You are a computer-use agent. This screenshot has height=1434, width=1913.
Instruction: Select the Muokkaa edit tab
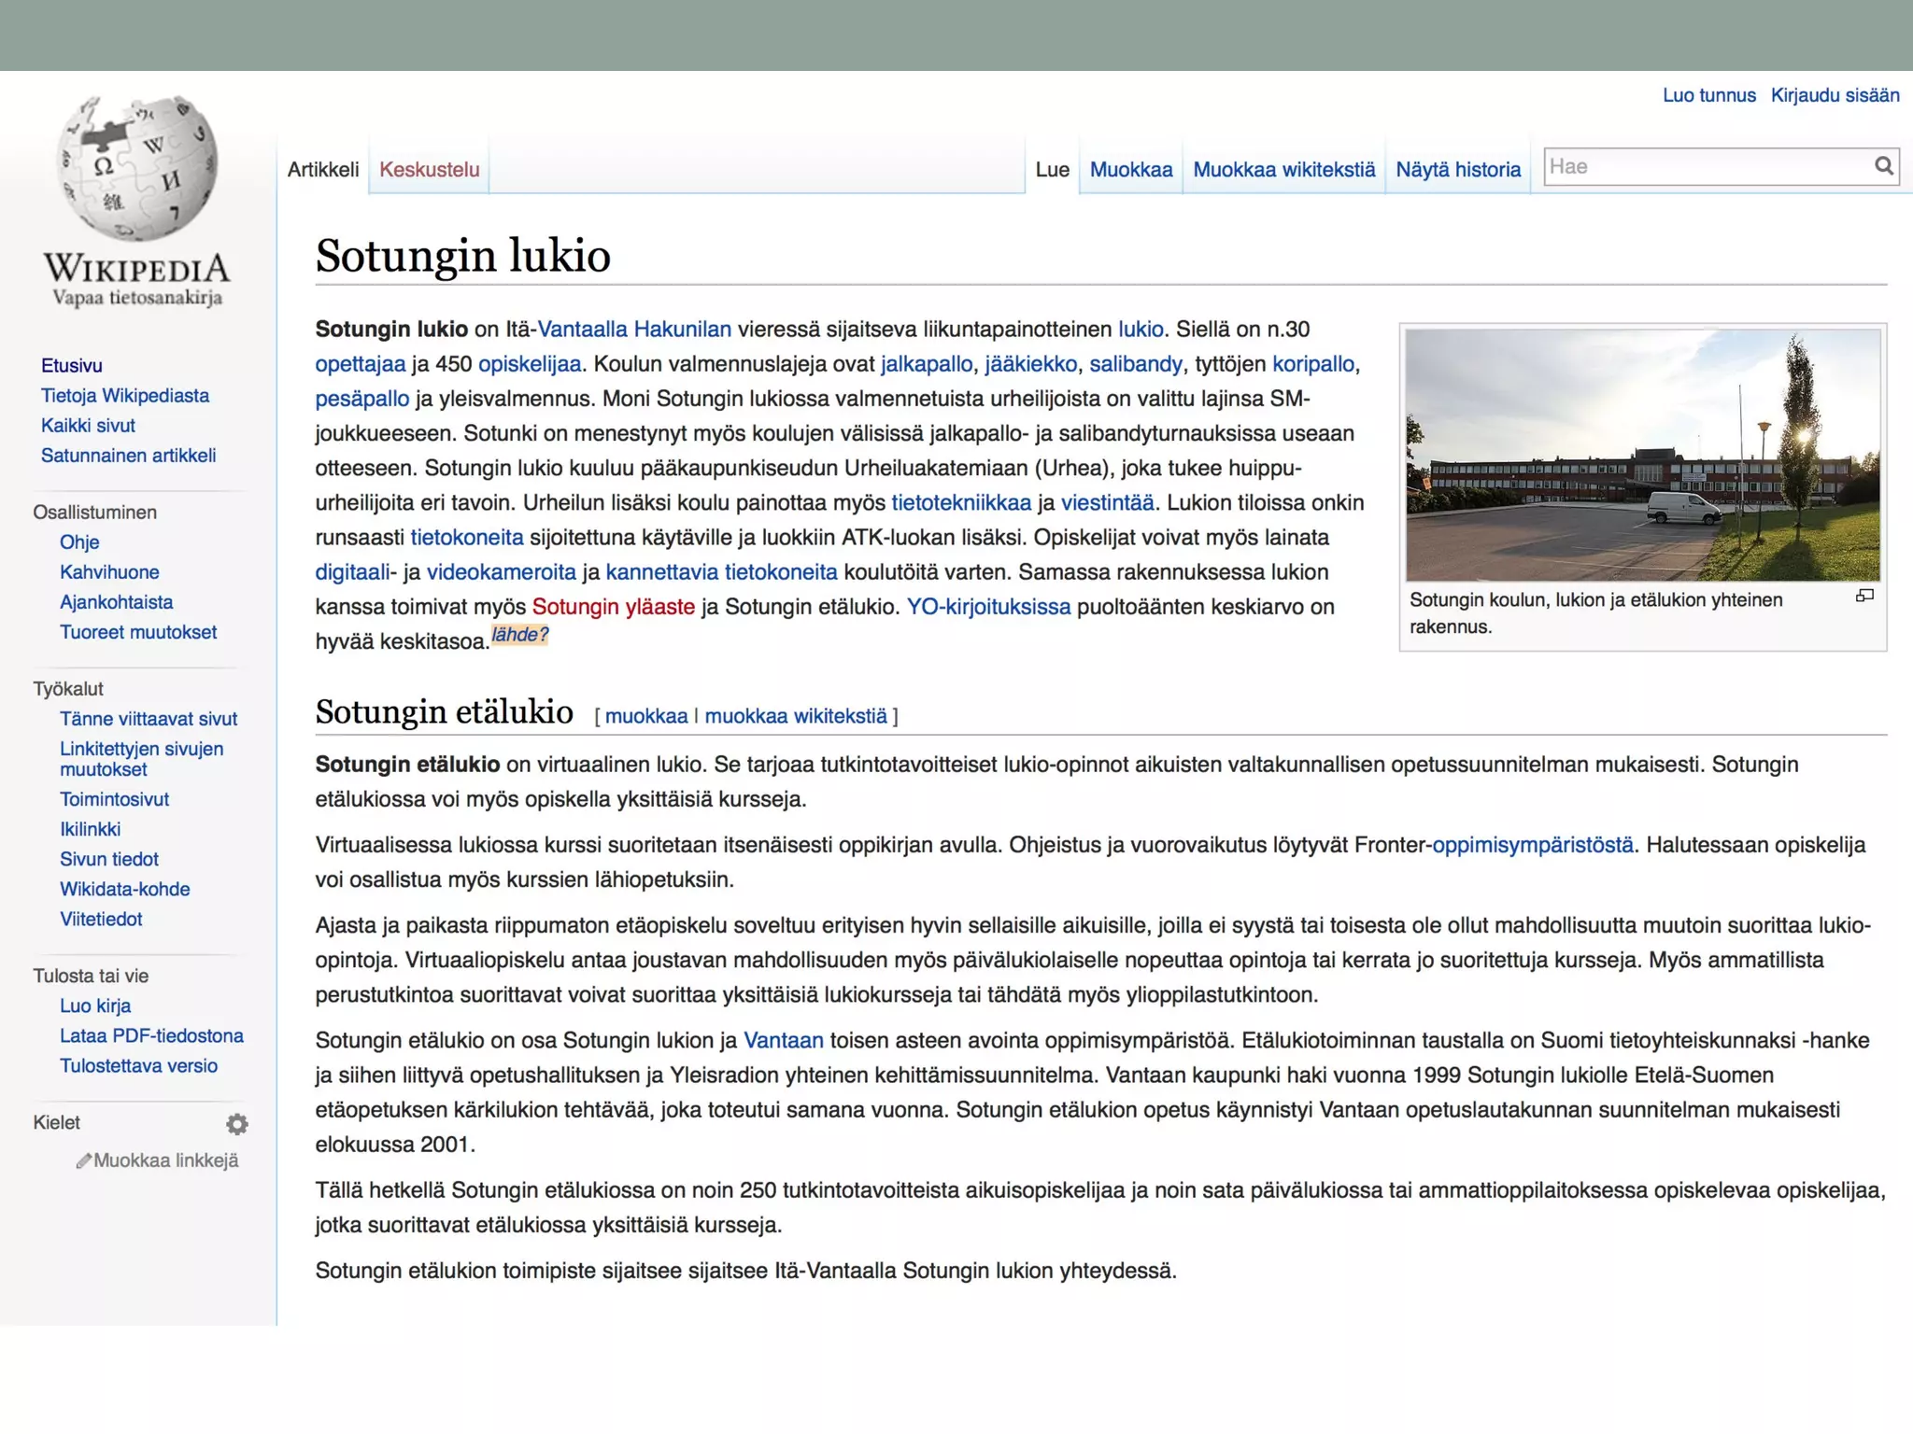pos(1130,169)
